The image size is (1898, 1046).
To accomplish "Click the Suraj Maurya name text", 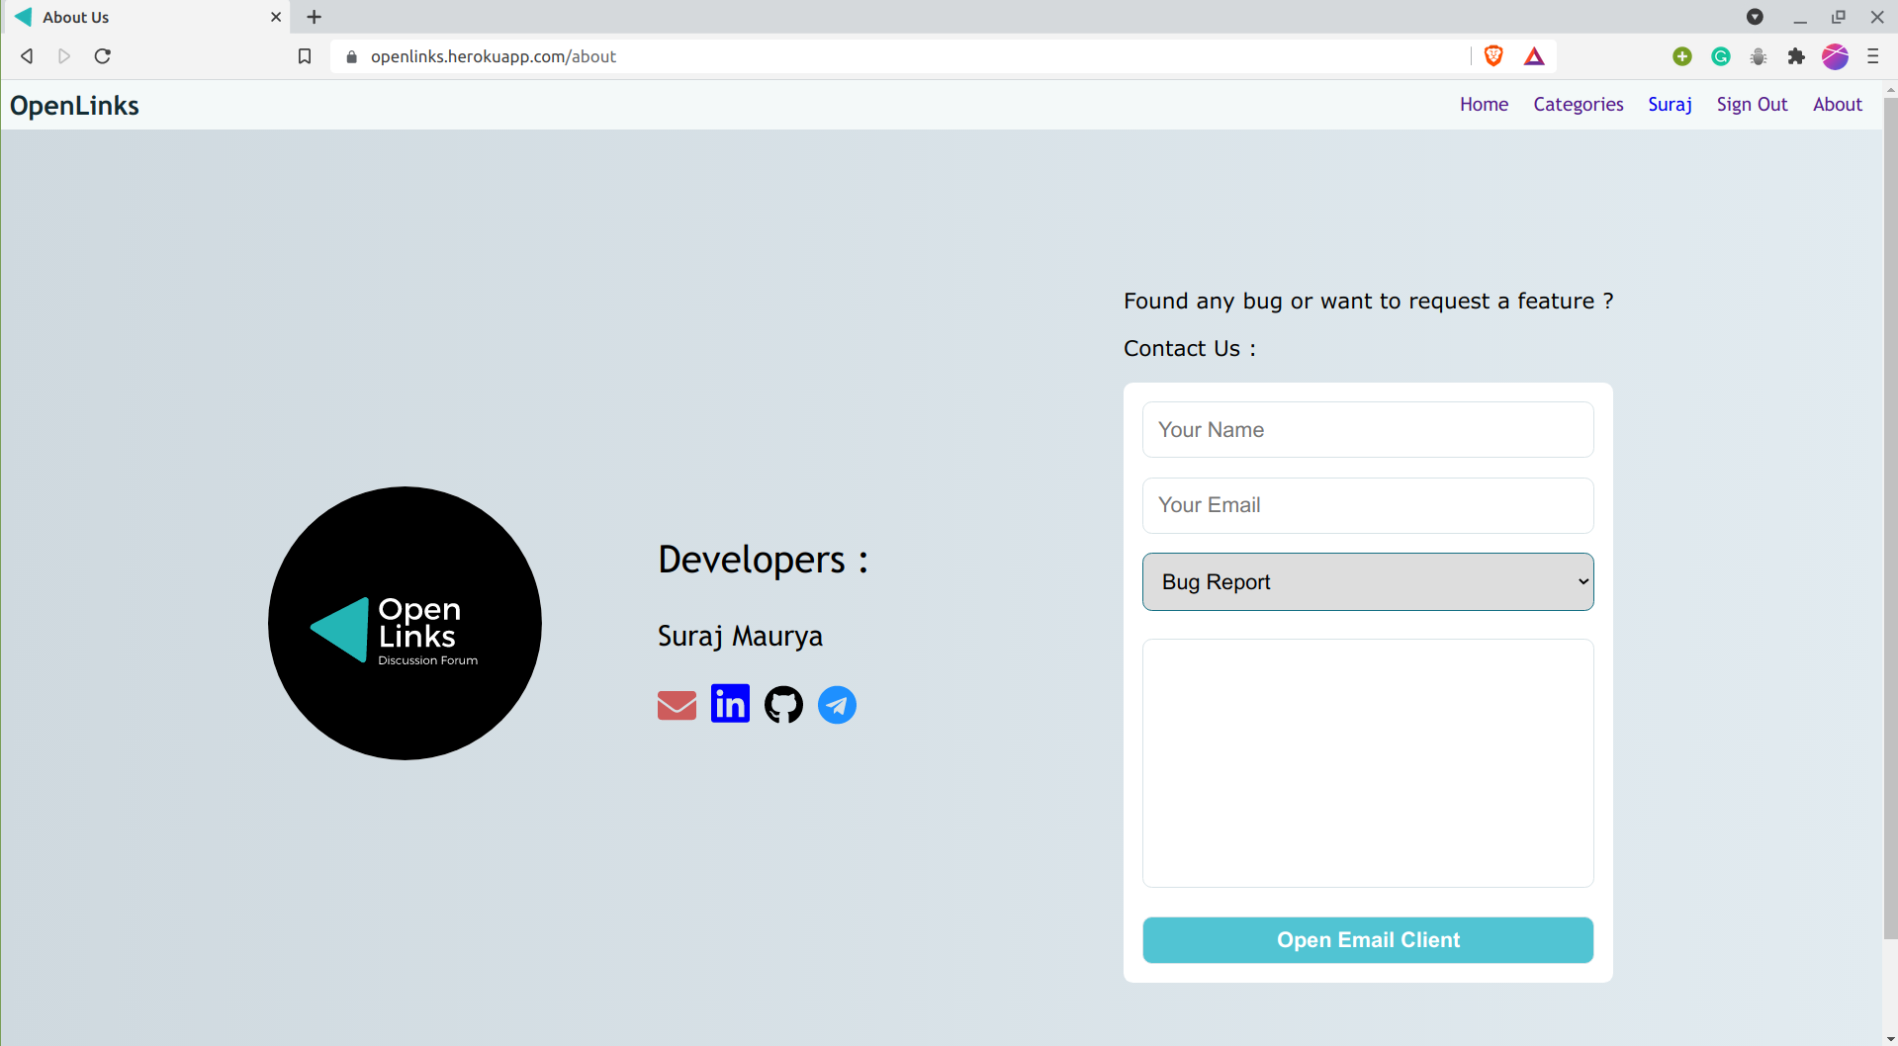I will click(740, 636).
